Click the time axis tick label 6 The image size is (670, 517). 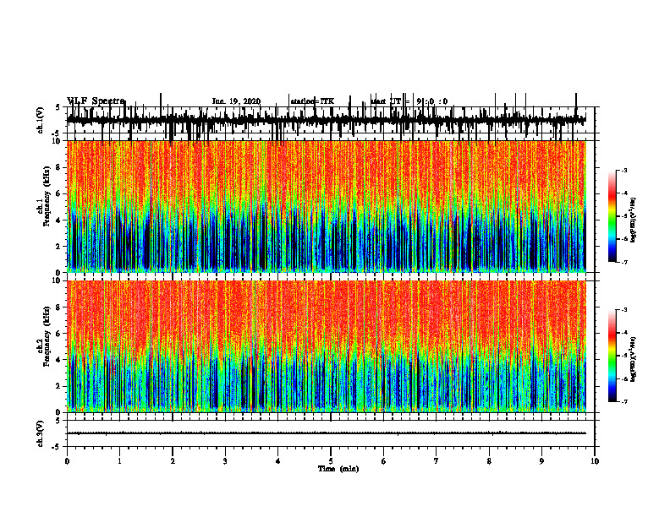(x=384, y=461)
